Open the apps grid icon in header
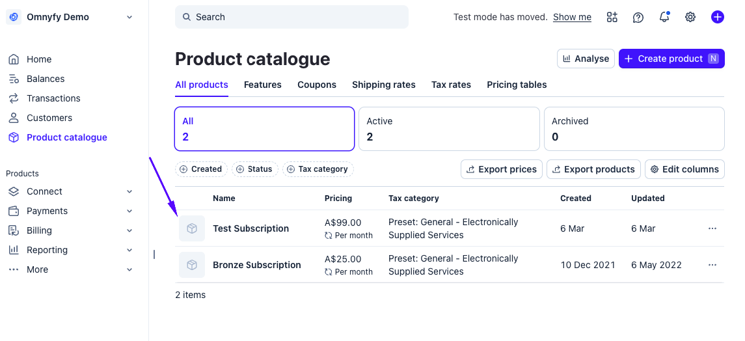The width and height of the screenshot is (745, 341). (612, 18)
